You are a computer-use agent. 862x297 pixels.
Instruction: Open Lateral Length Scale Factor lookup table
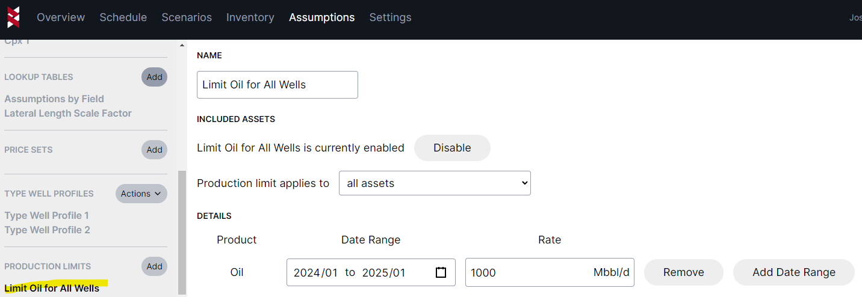pos(68,113)
